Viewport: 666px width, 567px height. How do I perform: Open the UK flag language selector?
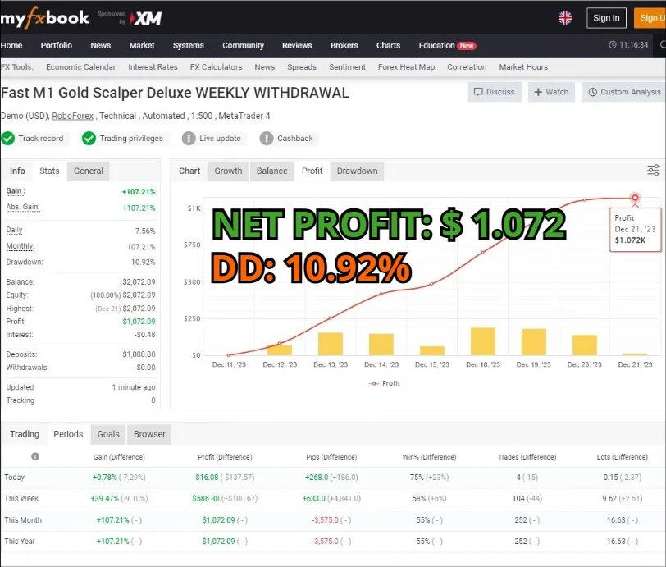tap(565, 18)
